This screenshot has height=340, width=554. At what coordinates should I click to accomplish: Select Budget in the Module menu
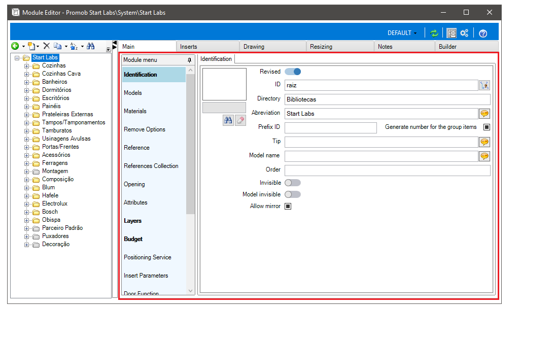[133, 239]
